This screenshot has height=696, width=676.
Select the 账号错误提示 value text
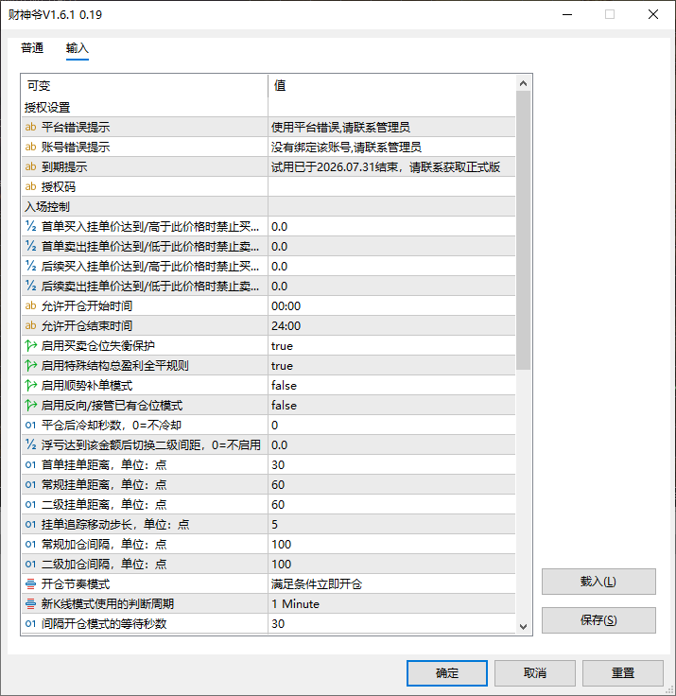pyautogui.click(x=346, y=147)
